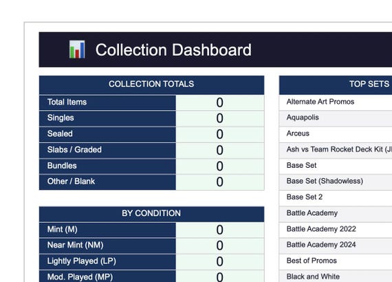Click the Best of Promos row

(336, 262)
